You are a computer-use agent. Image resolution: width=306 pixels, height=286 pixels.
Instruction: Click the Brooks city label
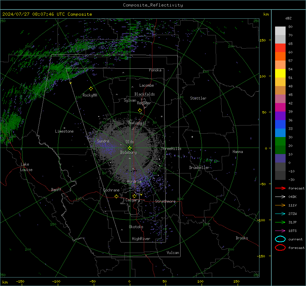tap(242, 238)
